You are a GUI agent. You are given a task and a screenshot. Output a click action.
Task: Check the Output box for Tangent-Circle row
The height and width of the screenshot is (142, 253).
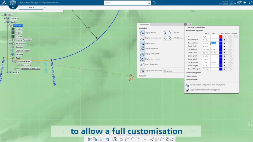pos(232,43)
